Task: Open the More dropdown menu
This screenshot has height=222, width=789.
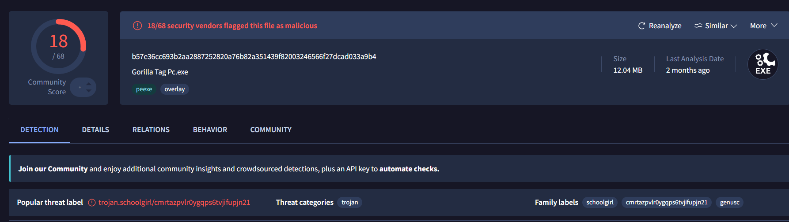Action: point(763,26)
